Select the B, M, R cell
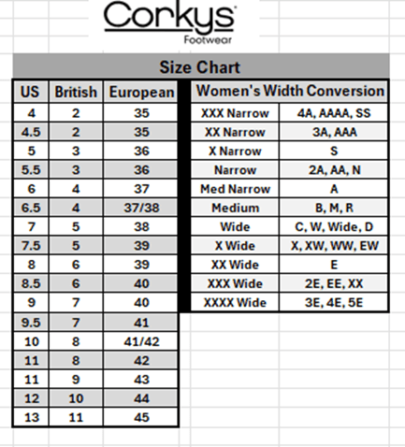 click(x=334, y=208)
